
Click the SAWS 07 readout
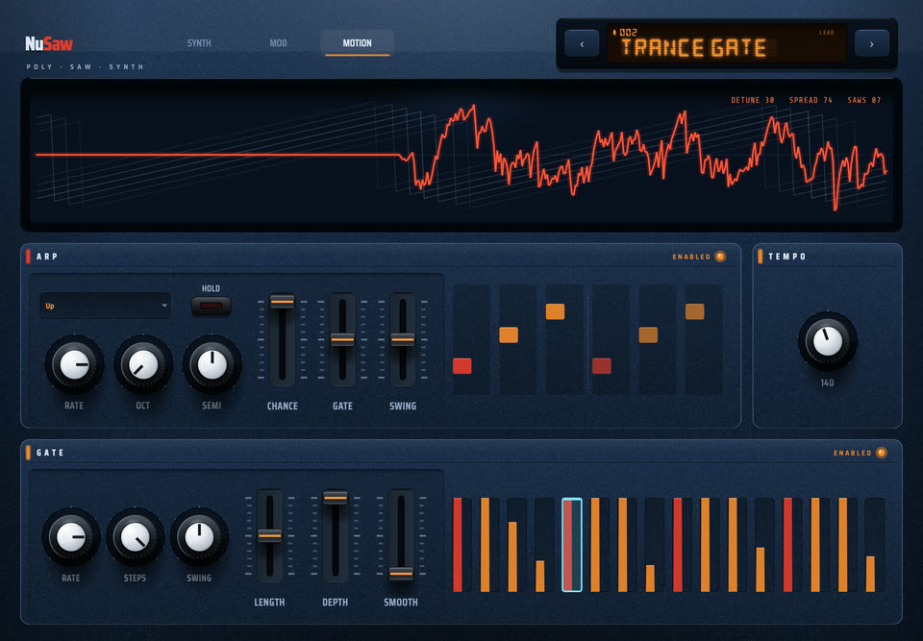pos(864,100)
